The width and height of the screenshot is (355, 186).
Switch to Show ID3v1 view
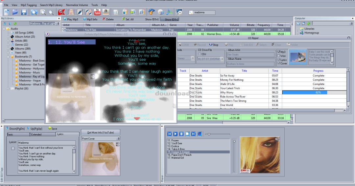(152, 19)
